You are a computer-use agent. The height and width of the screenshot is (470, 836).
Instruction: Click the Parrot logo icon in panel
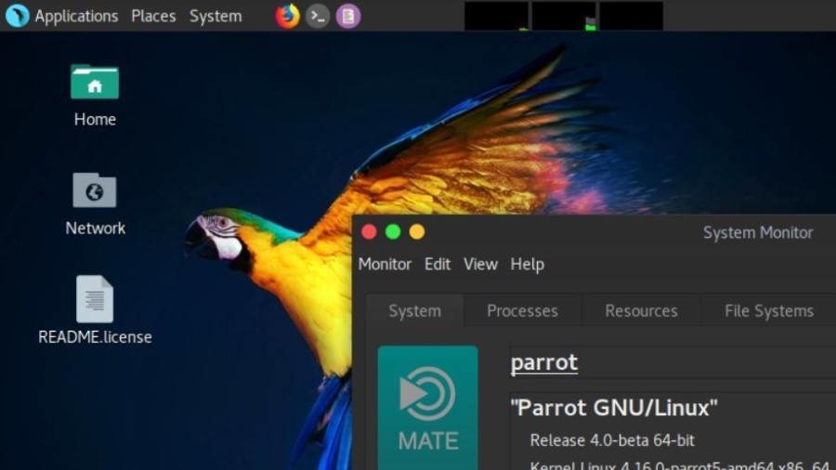tap(17, 16)
